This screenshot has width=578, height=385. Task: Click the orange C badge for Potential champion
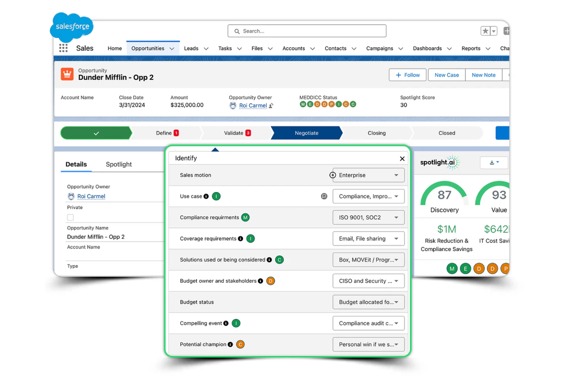(x=240, y=344)
